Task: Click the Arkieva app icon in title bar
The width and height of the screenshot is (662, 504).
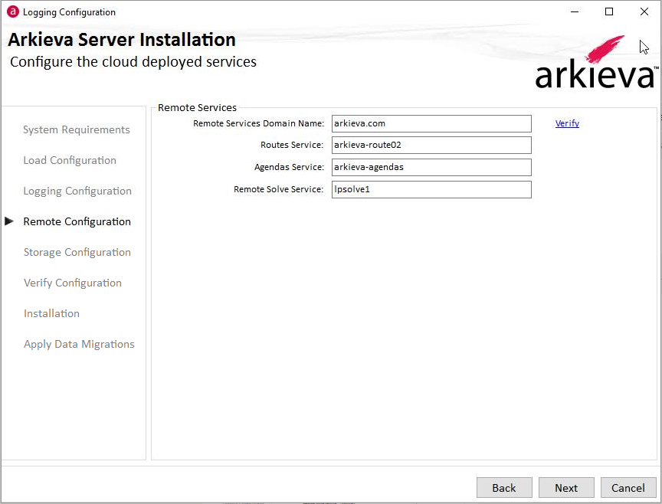Action: pyautogui.click(x=13, y=11)
